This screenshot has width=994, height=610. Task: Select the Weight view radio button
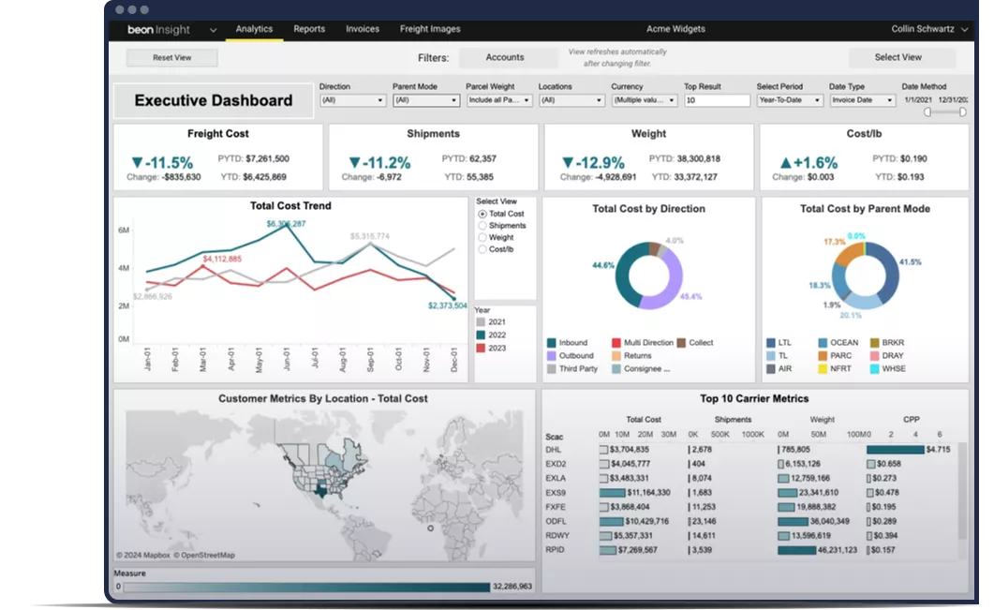[x=482, y=238]
